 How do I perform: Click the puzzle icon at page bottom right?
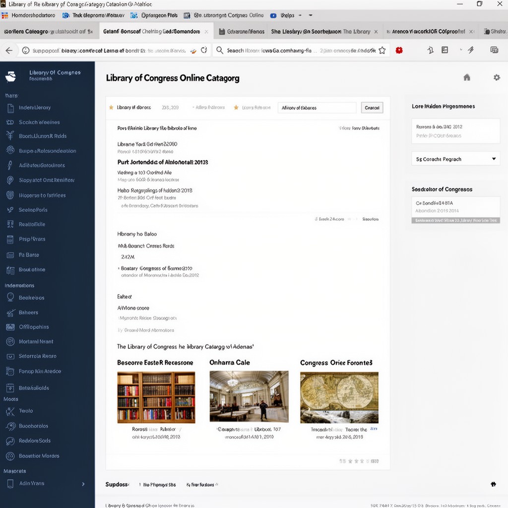pyautogui.click(x=493, y=484)
